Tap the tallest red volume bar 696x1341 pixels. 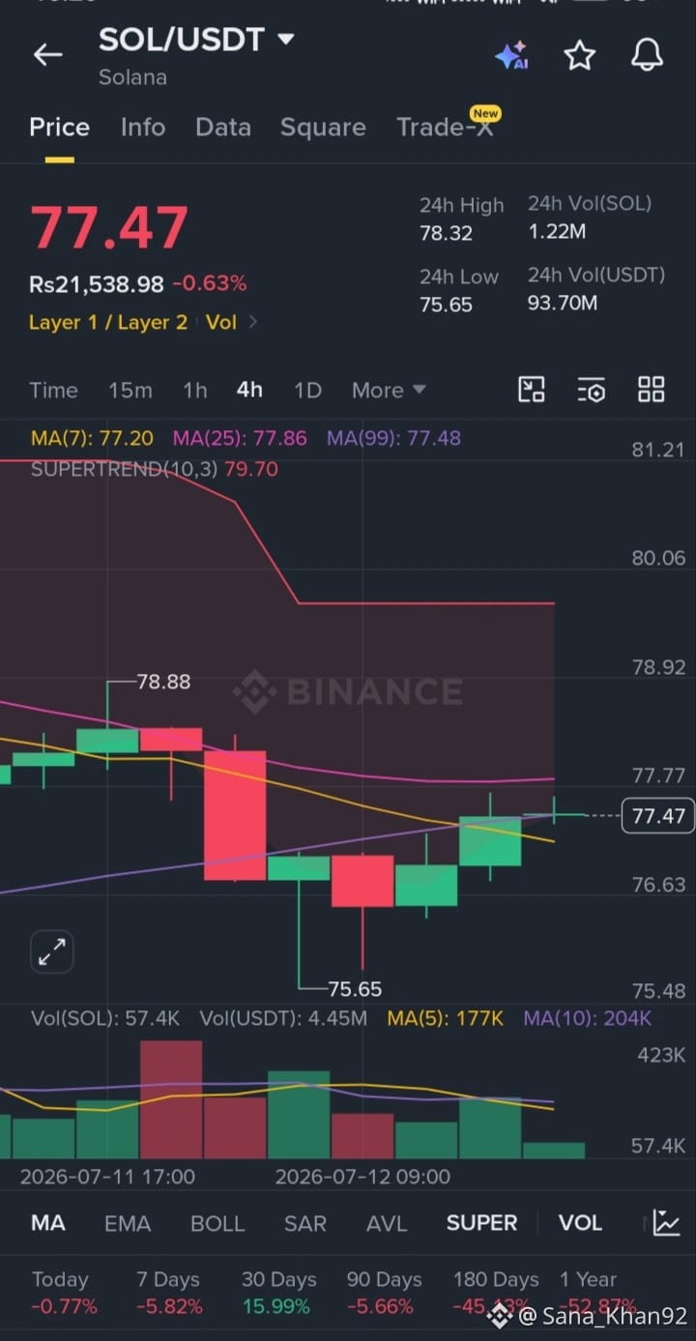(171, 1099)
